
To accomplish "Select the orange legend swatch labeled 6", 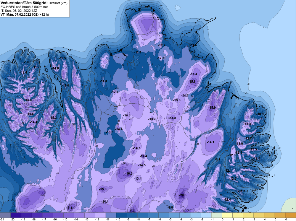I will point(291,215).
